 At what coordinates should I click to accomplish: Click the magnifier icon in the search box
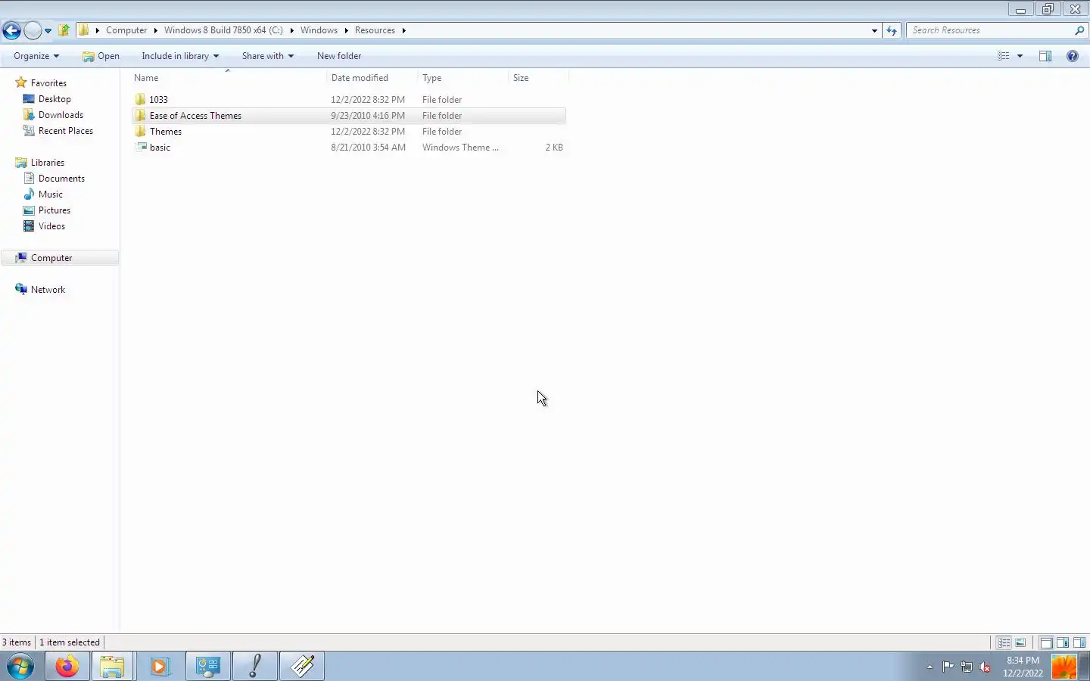click(x=1079, y=30)
